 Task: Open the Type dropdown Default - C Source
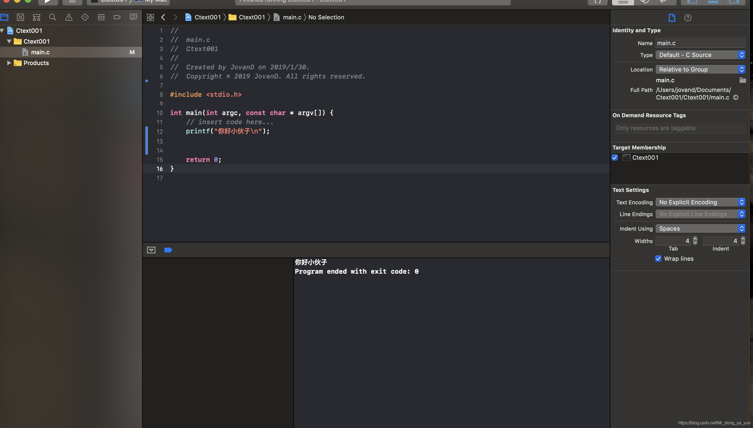point(700,55)
